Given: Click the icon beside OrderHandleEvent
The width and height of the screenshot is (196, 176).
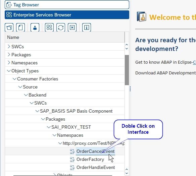Looking at the screenshot, I should coord(72,167).
